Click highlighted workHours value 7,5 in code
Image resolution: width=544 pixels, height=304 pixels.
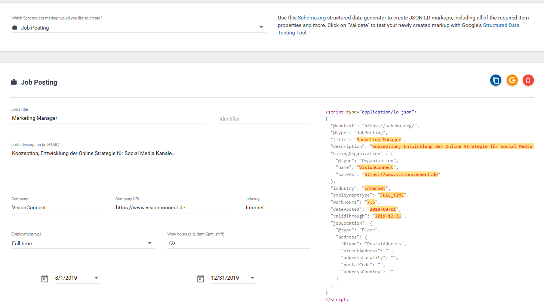coord(371,202)
